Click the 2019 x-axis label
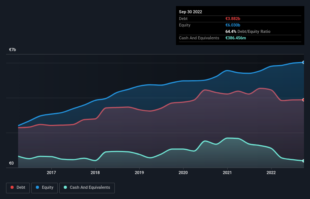The image size is (310, 199). 139,173
